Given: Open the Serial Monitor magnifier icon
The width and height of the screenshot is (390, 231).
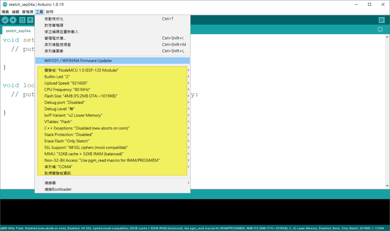Looking at the screenshot, I should click(381, 20).
